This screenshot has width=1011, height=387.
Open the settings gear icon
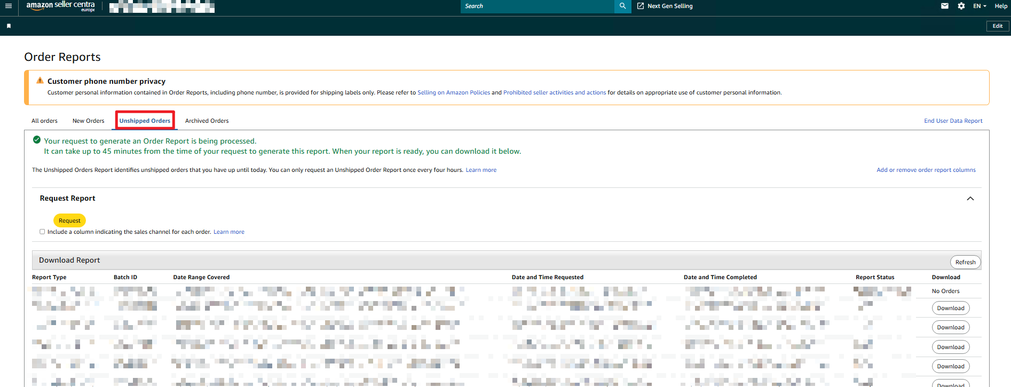coord(961,6)
